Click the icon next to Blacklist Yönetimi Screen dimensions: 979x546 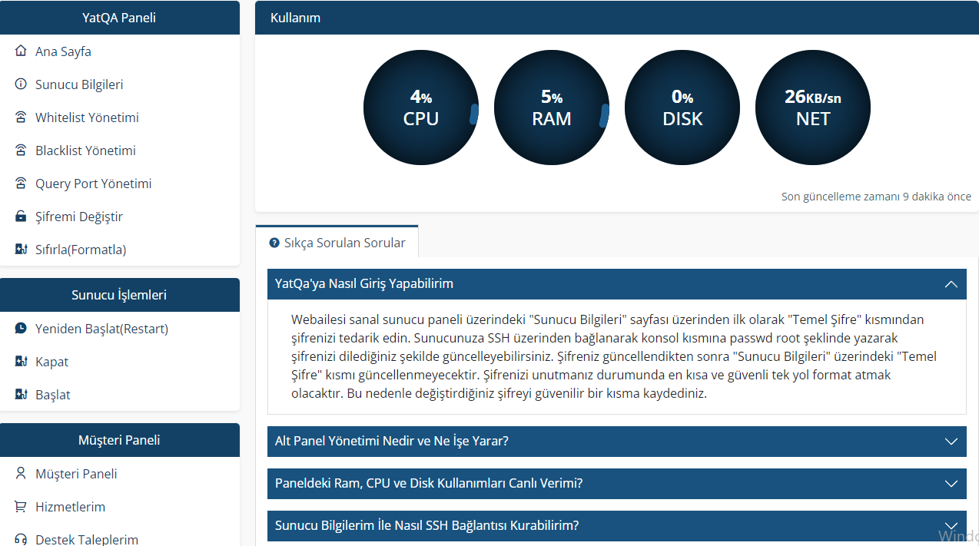[x=21, y=151]
